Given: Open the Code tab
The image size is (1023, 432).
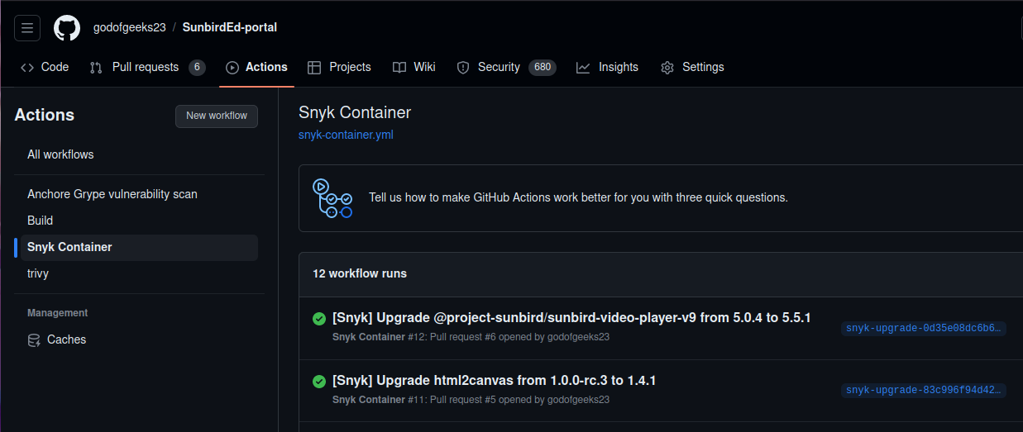Looking at the screenshot, I should point(45,67).
